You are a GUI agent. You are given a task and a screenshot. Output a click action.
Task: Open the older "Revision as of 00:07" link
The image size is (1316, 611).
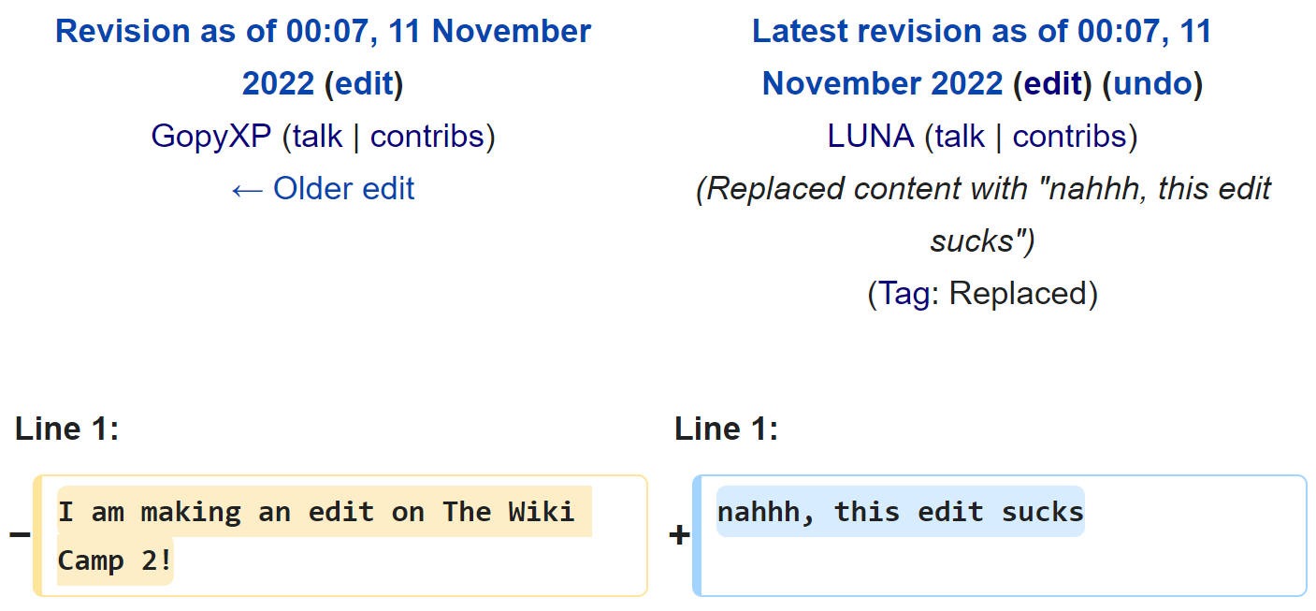pyautogui.click(x=323, y=32)
